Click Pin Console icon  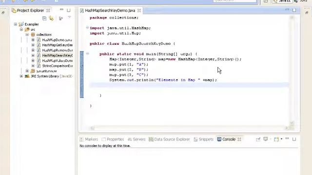point(258,140)
